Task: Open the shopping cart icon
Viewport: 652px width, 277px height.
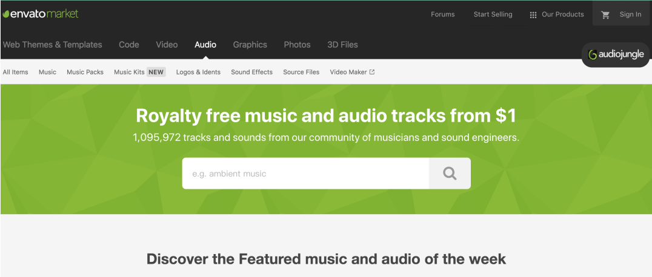Action: coord(605,15)
